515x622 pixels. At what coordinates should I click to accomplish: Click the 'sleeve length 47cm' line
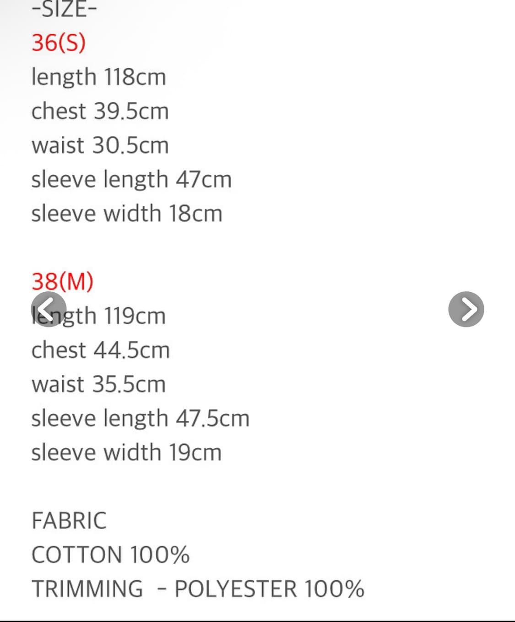[131, 179]
